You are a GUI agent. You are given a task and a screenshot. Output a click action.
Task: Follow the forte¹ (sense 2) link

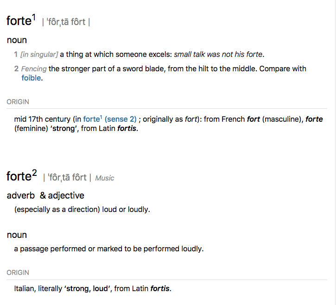(x=109, y=119)
